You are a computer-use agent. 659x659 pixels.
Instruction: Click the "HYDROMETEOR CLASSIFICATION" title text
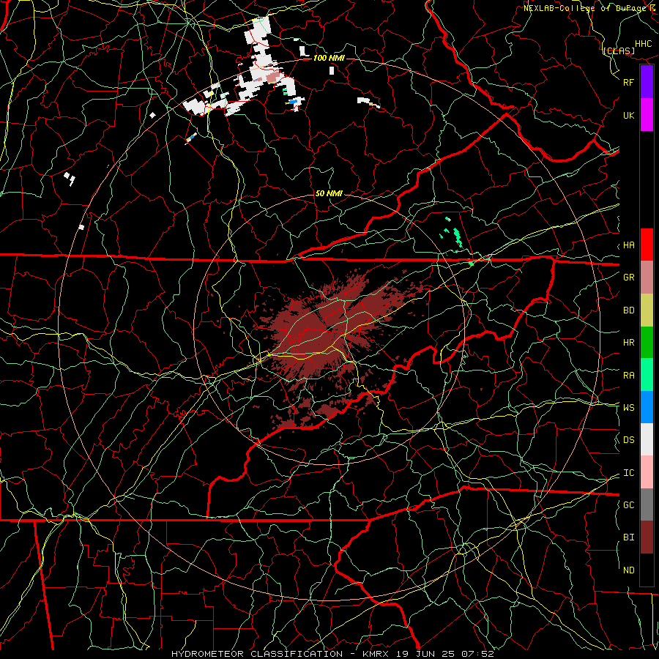coord(257,654)
